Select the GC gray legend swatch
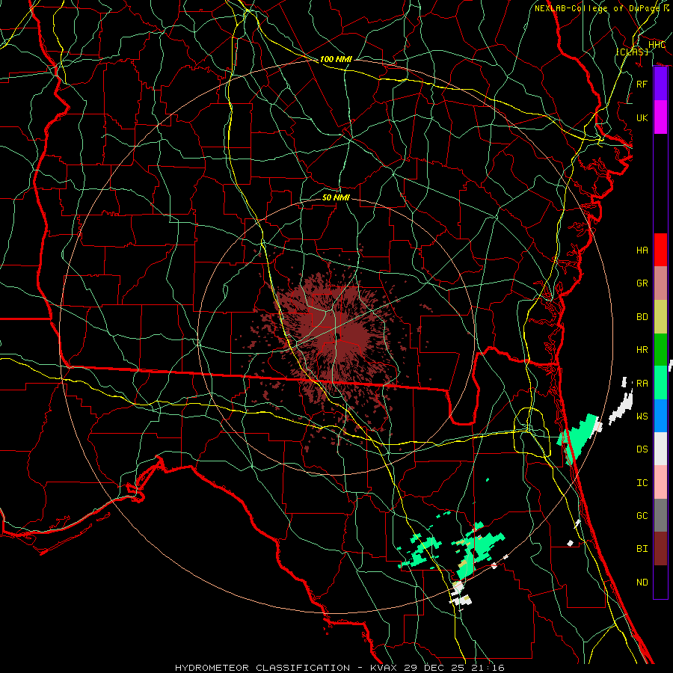This screenshot has height=673, width=673. coord(660,515)
